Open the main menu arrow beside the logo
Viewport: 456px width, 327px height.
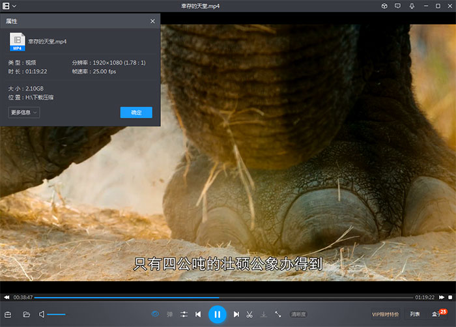pos(14,6)
